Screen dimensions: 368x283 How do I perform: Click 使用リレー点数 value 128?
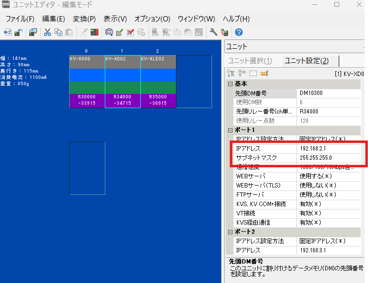coord(329,121)
